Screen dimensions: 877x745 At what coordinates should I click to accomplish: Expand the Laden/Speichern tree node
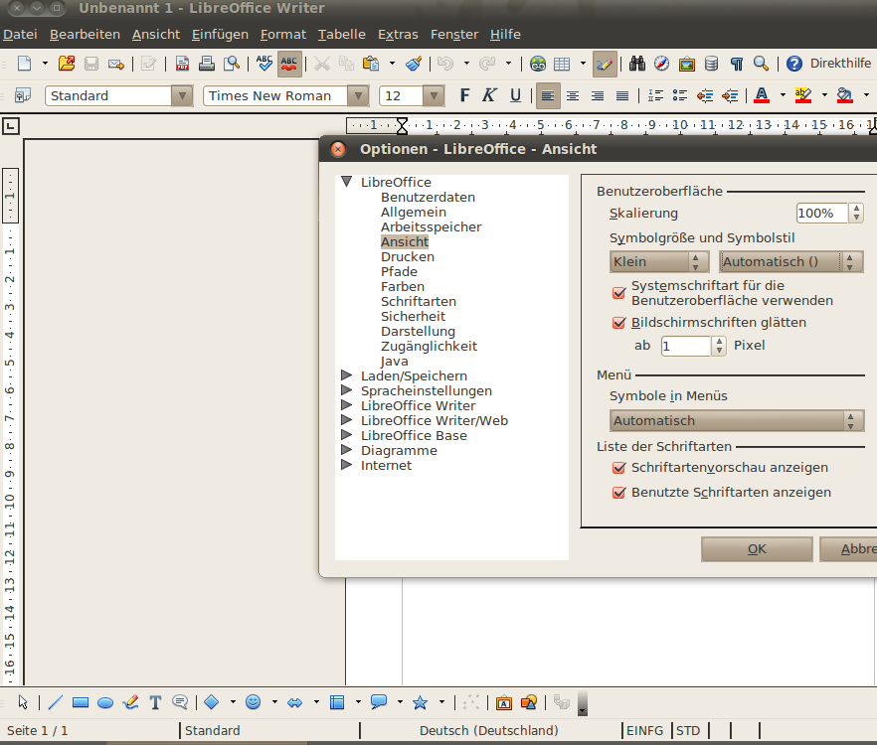pos(347,375)
